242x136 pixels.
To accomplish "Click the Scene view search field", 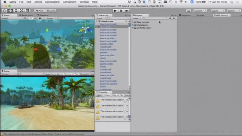I will pyautogui.click(x=75, y=18).
